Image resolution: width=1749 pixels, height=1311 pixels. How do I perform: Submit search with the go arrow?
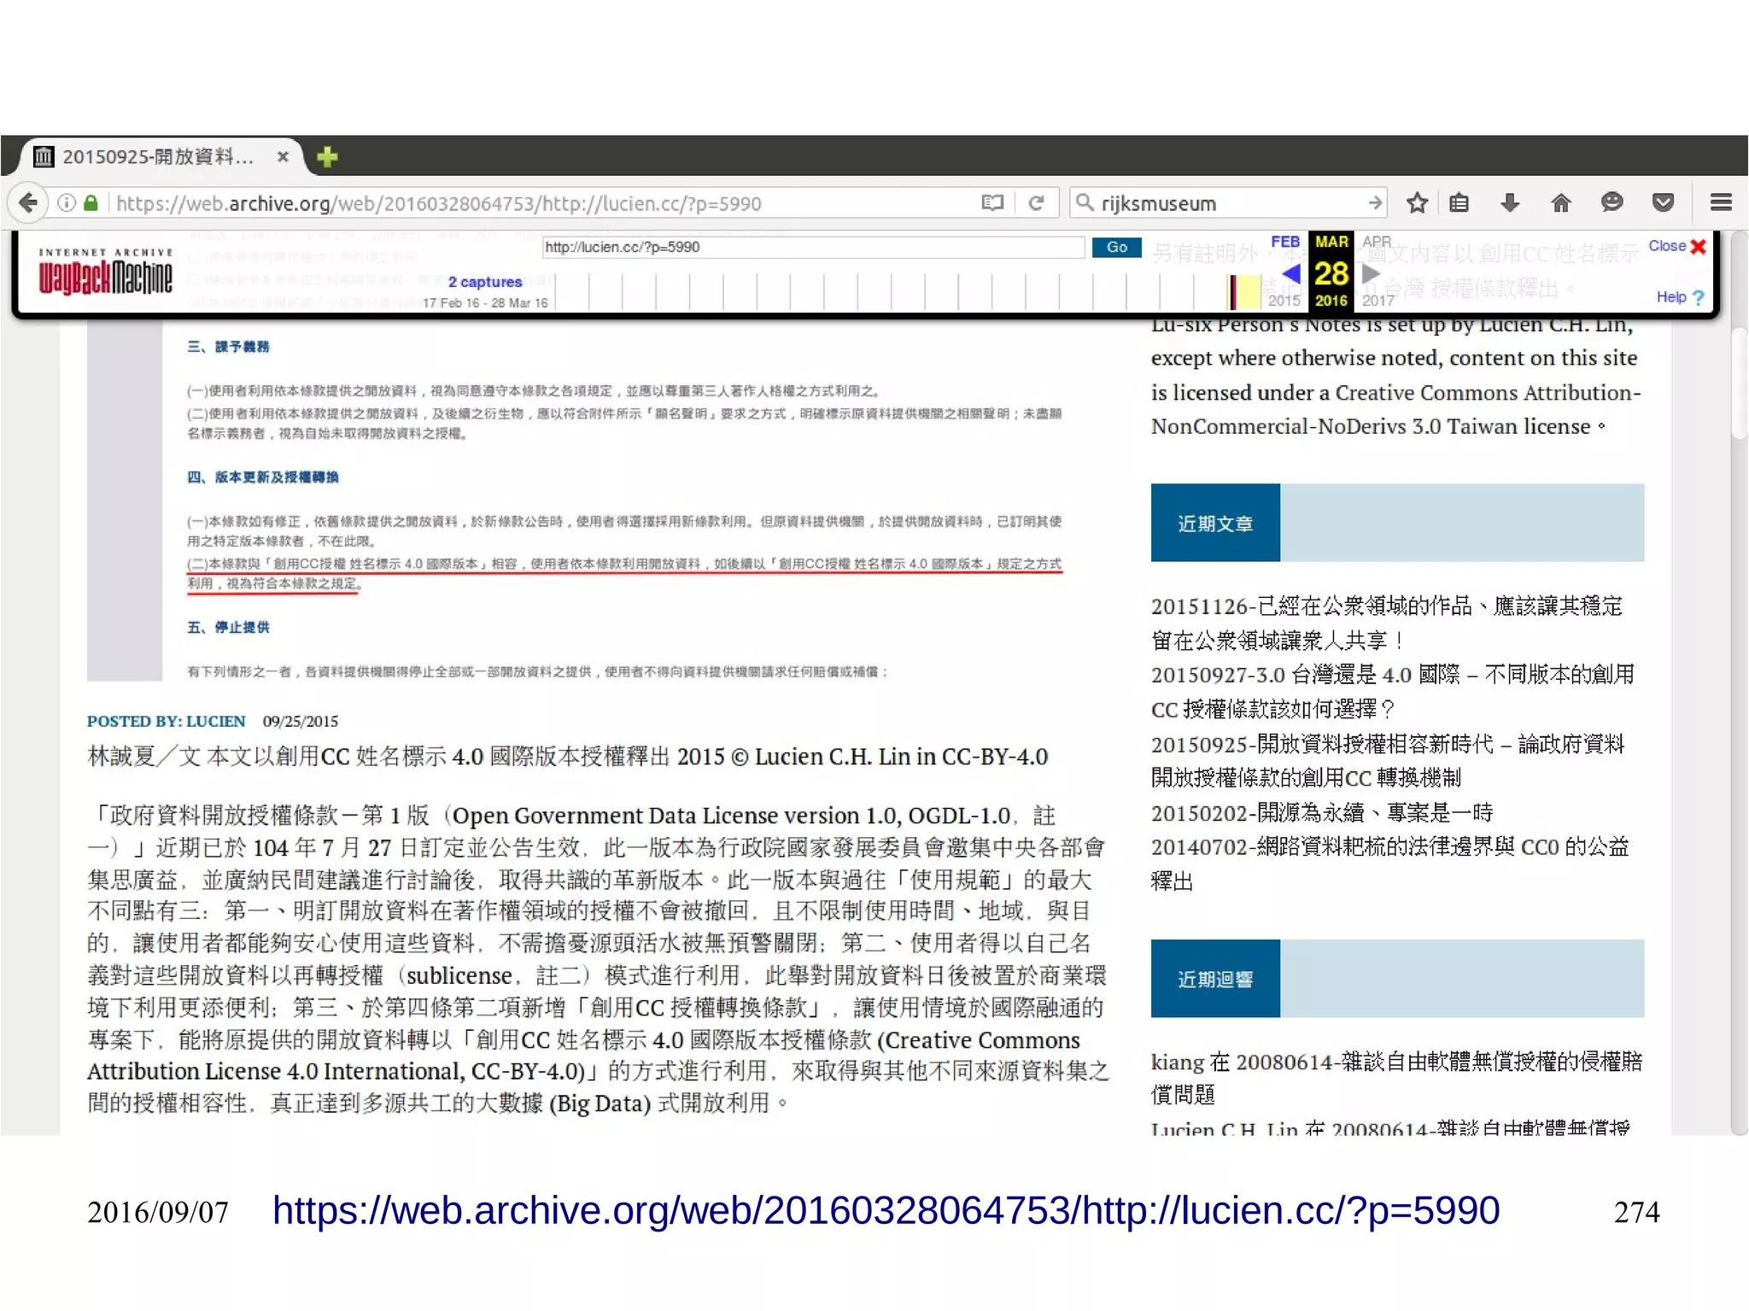click(x=1374, y=202)
